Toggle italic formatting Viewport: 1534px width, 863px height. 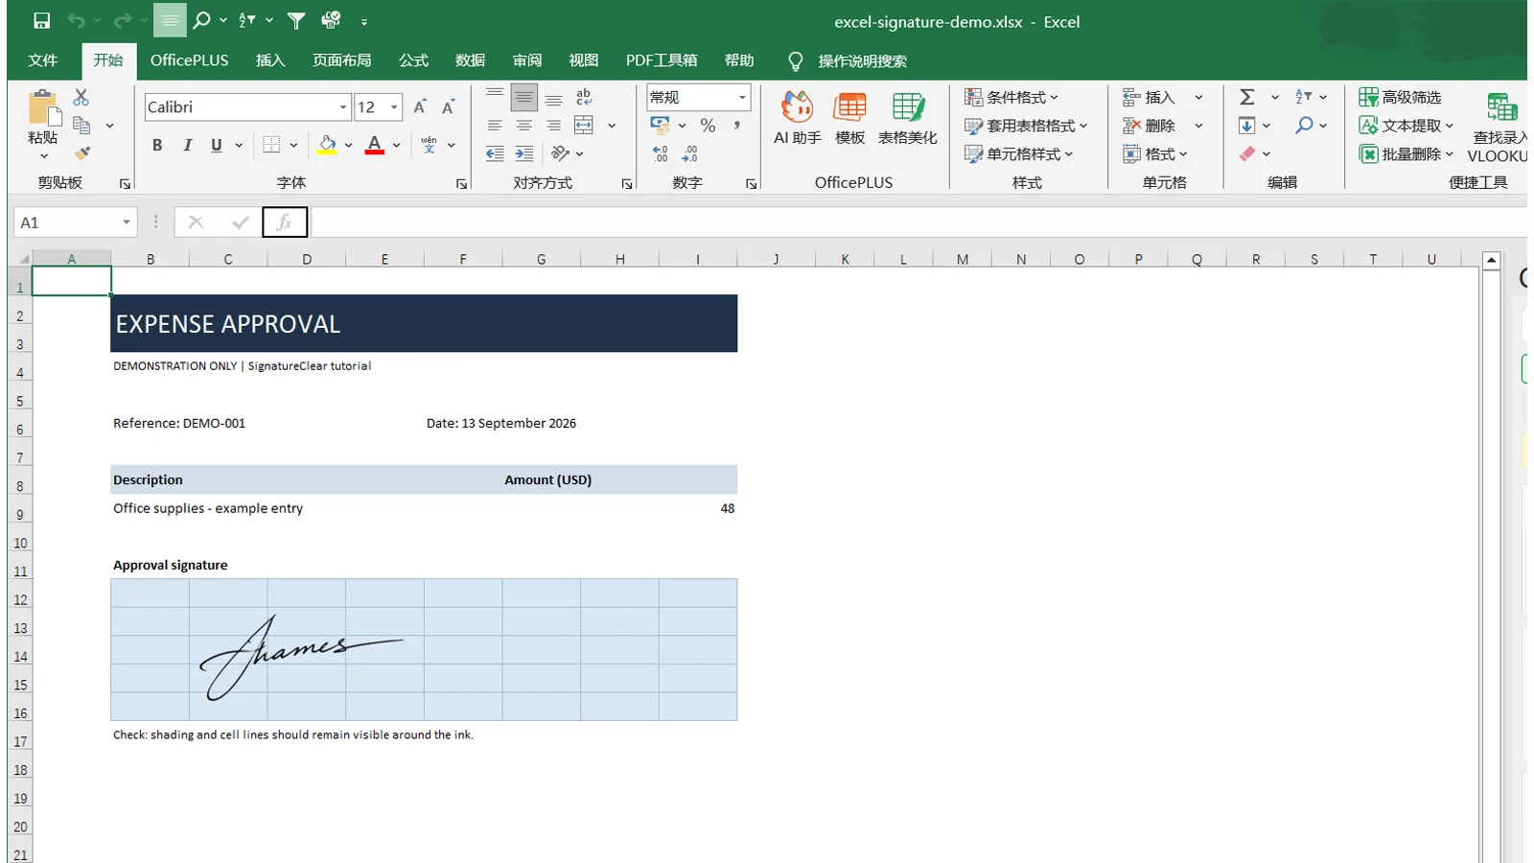(x=187, y=145)
